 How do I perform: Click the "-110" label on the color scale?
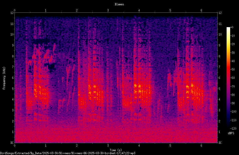point(233,120)
